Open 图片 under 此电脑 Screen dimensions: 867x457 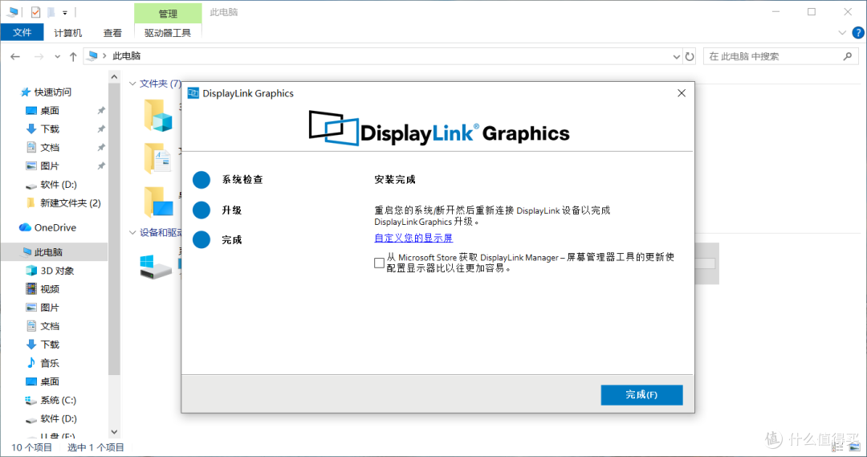50,308
